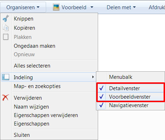
Task: Click the layout pane icon beside Indeling
Action: pos(6,77)
